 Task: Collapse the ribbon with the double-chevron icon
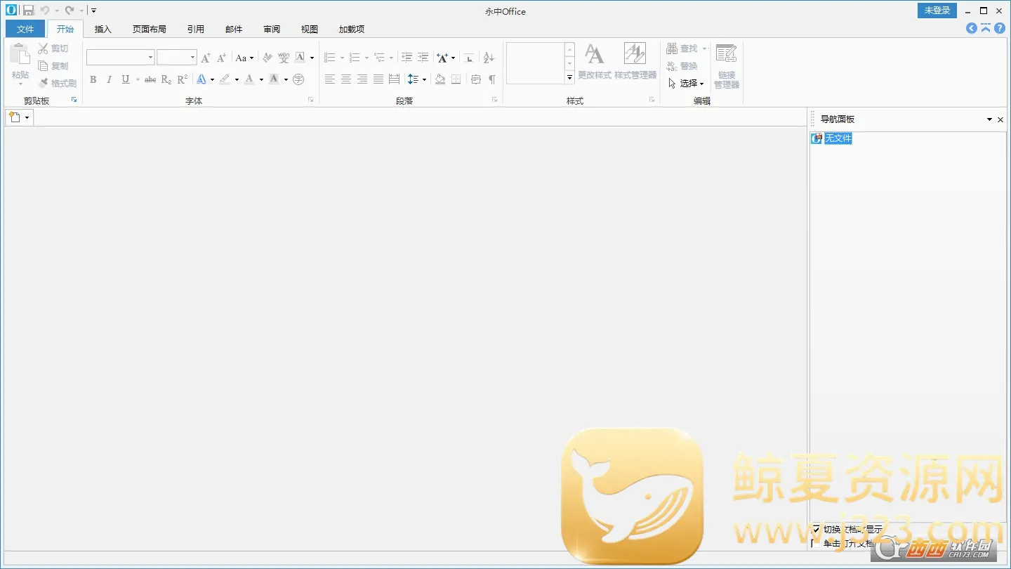[986, 28]
